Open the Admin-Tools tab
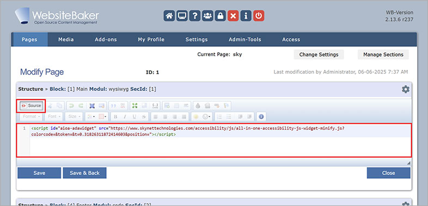The width and height of the screenshot is (428, 206). [x=245, y=39]
